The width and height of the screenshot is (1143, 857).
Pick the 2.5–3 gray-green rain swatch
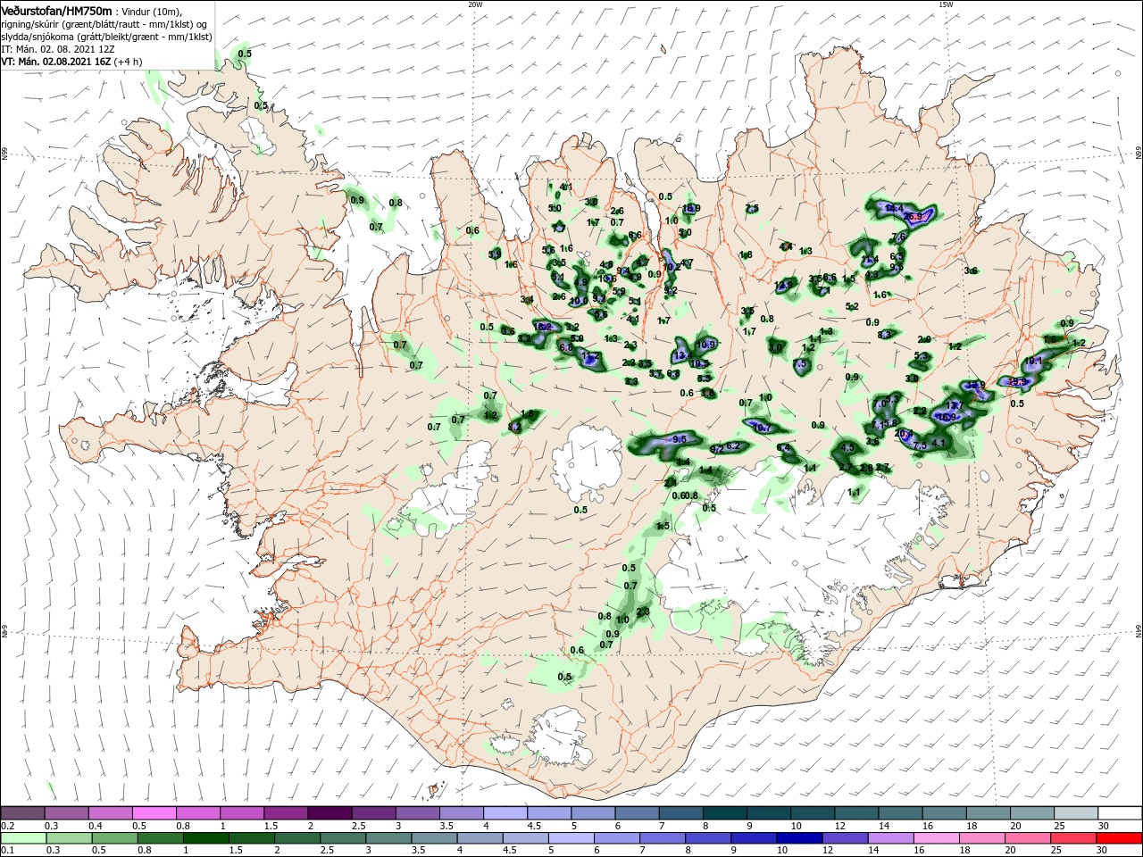click(342, 838)
